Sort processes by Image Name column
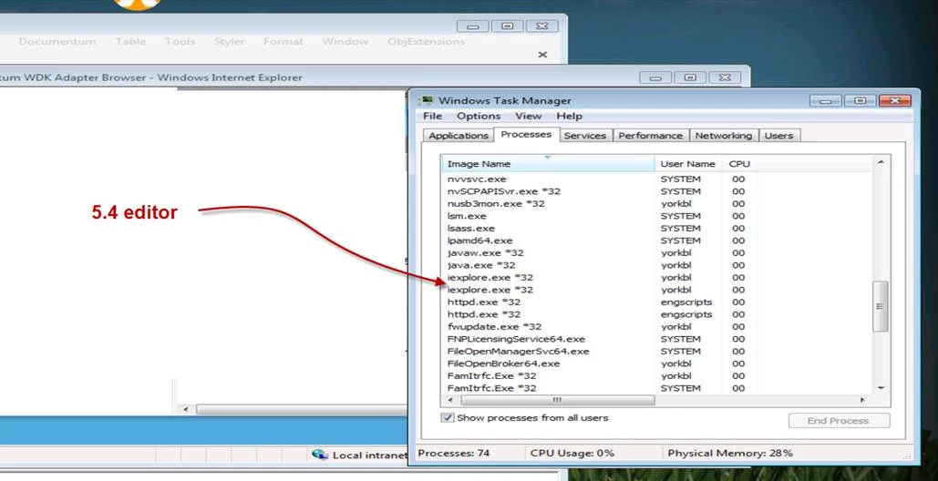 pyautogui.click(x=548, y=164)
